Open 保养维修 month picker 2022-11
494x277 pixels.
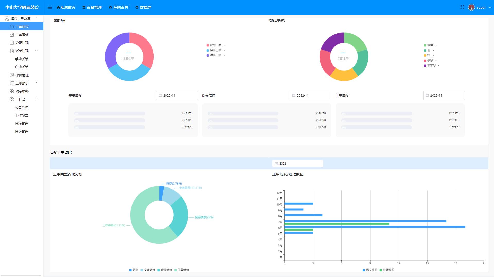click(x=311, y=95)
